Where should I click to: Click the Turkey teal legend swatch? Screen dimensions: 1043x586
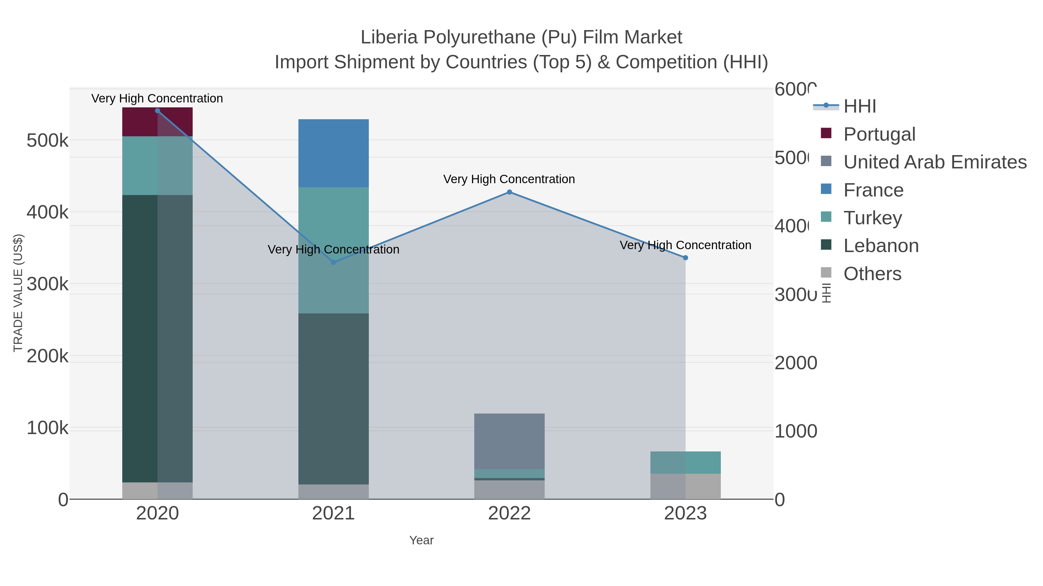pos(826,217)
